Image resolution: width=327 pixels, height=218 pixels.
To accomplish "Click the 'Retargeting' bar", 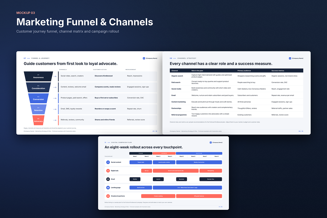I will click(211, 171).
